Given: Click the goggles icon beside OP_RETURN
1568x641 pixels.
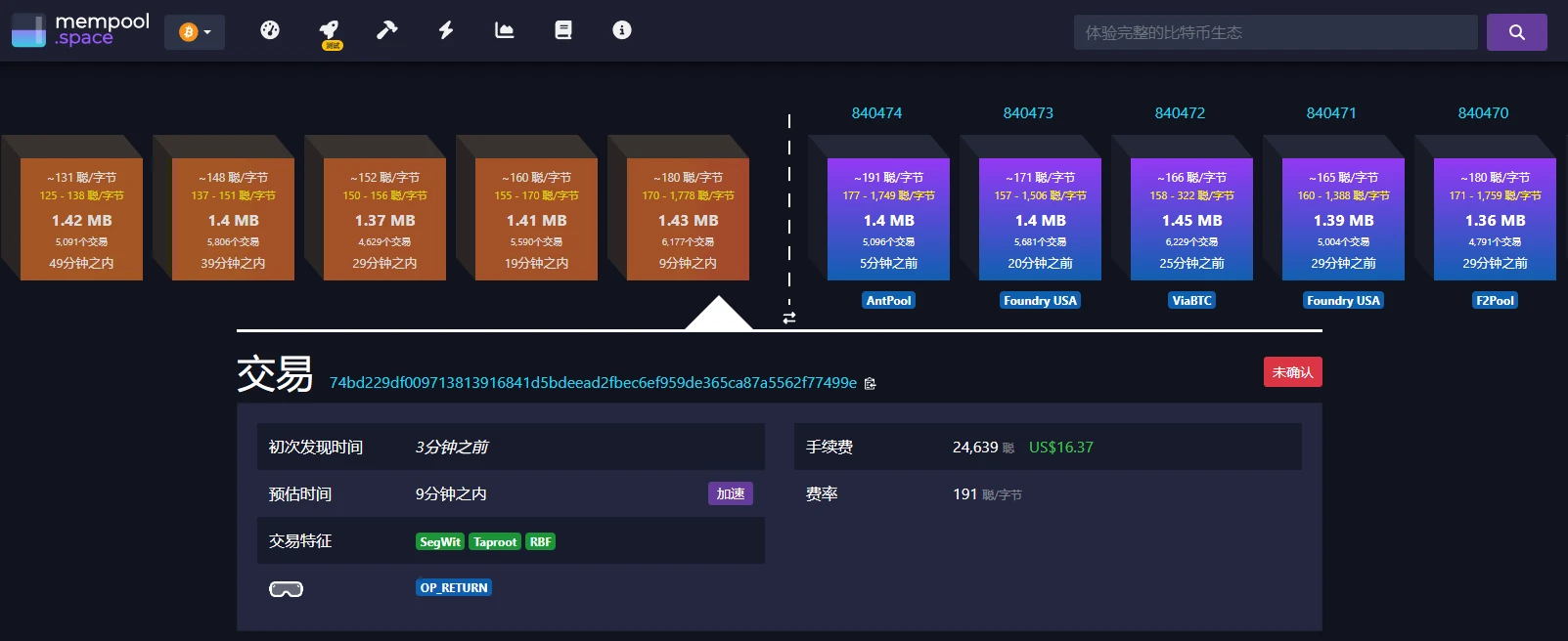Looking at the screenshot, I should coord(286,589).
